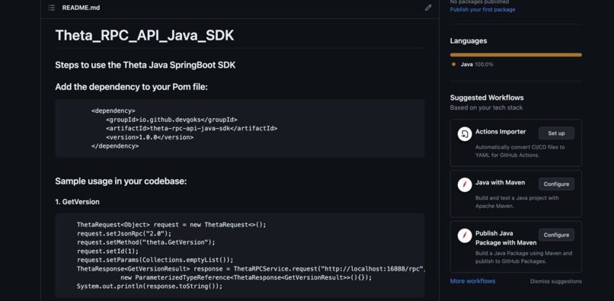
Task: Click the request.setMethod theta.GetVersion line
Action: coord(146,242)
